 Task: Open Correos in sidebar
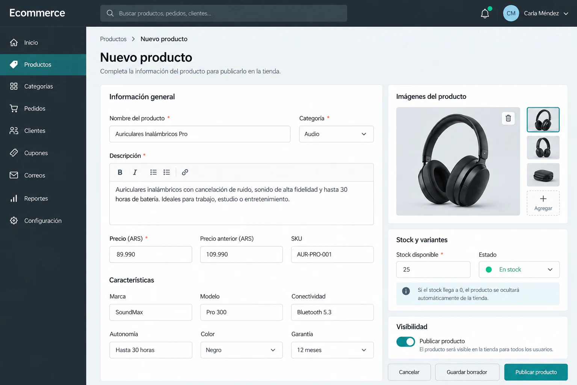point(43,175)
